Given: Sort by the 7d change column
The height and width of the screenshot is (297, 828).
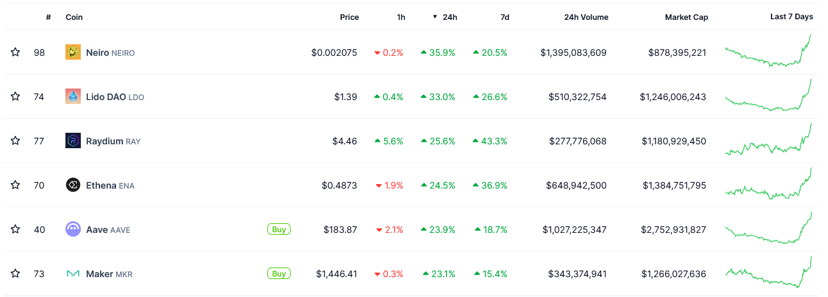Looking at the screenshot, I should coord(505,17).
